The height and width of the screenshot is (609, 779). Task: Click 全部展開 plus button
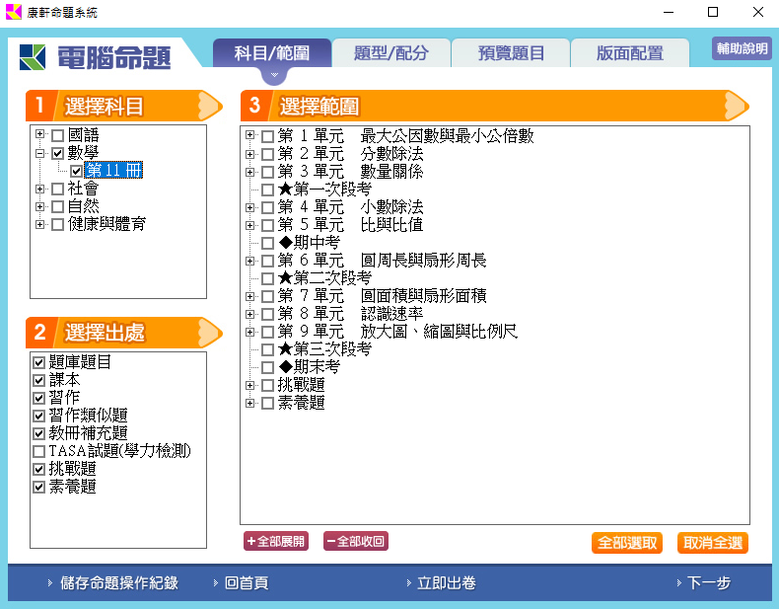[276, 541]
